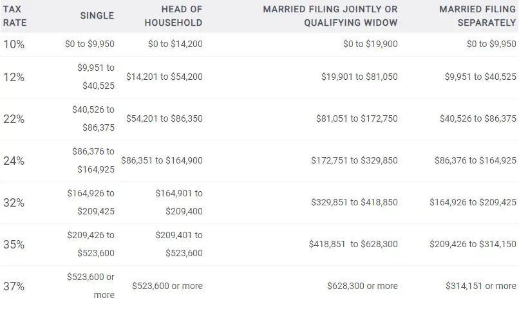Click the $54,201 to $86,350 cell
The width and height of the screenshot is (519, 309).
click(164, 118)
